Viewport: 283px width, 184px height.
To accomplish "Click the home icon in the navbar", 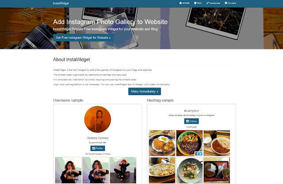I will (x=180, y=3).
